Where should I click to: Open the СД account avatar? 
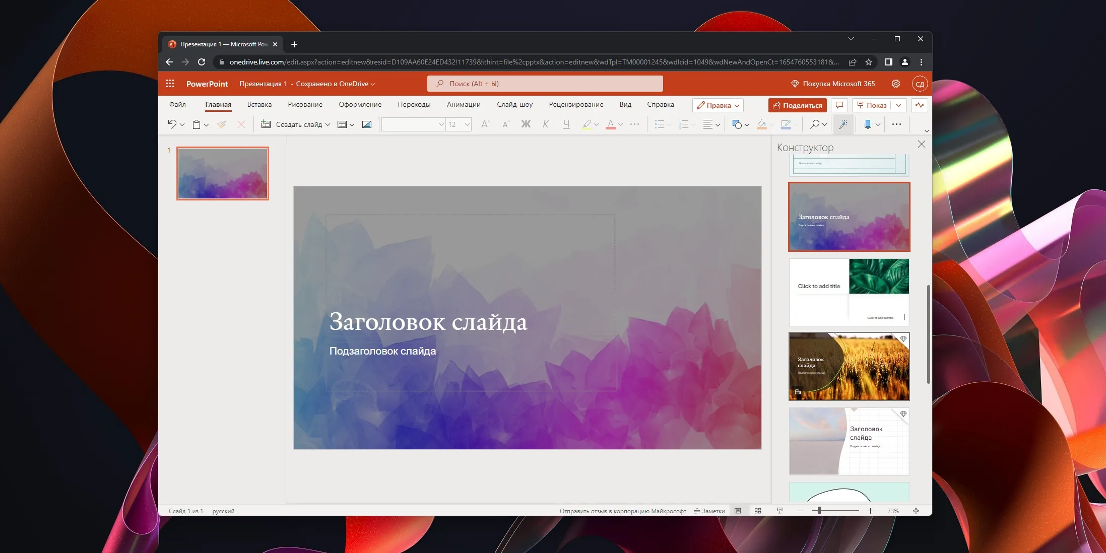pos(920,84)
